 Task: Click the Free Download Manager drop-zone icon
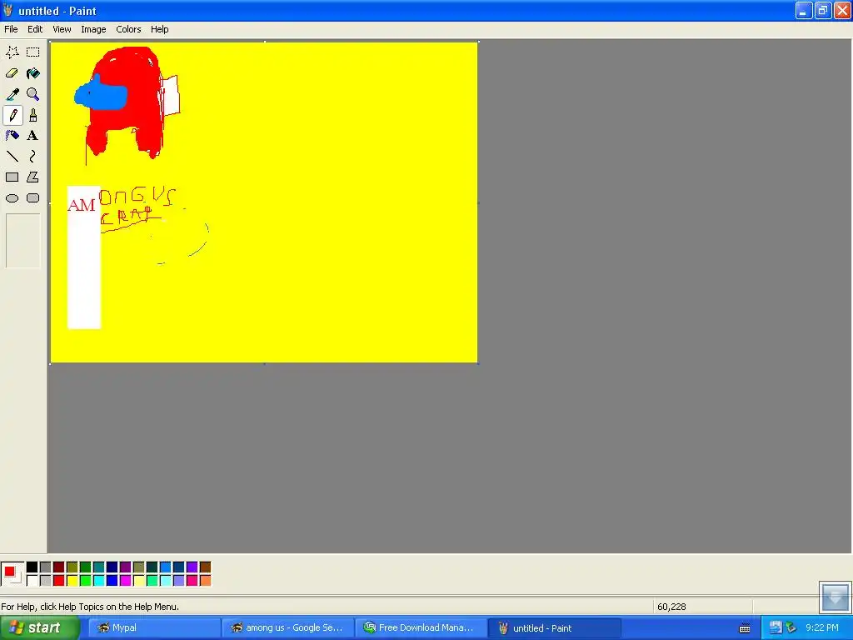click(x=835, y=597)
